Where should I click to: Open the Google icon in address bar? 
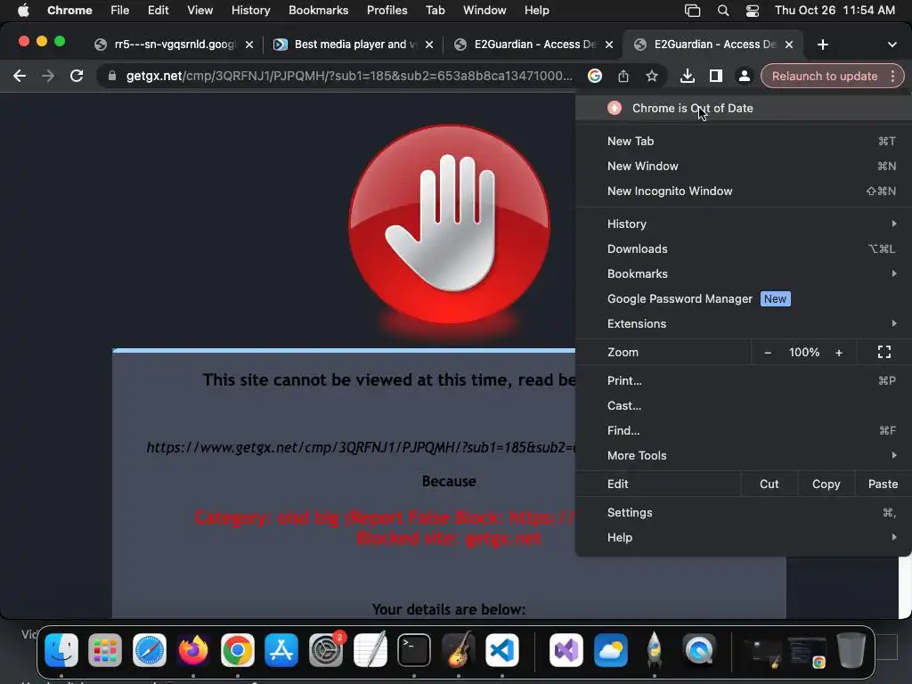click(x=594, y=77)
